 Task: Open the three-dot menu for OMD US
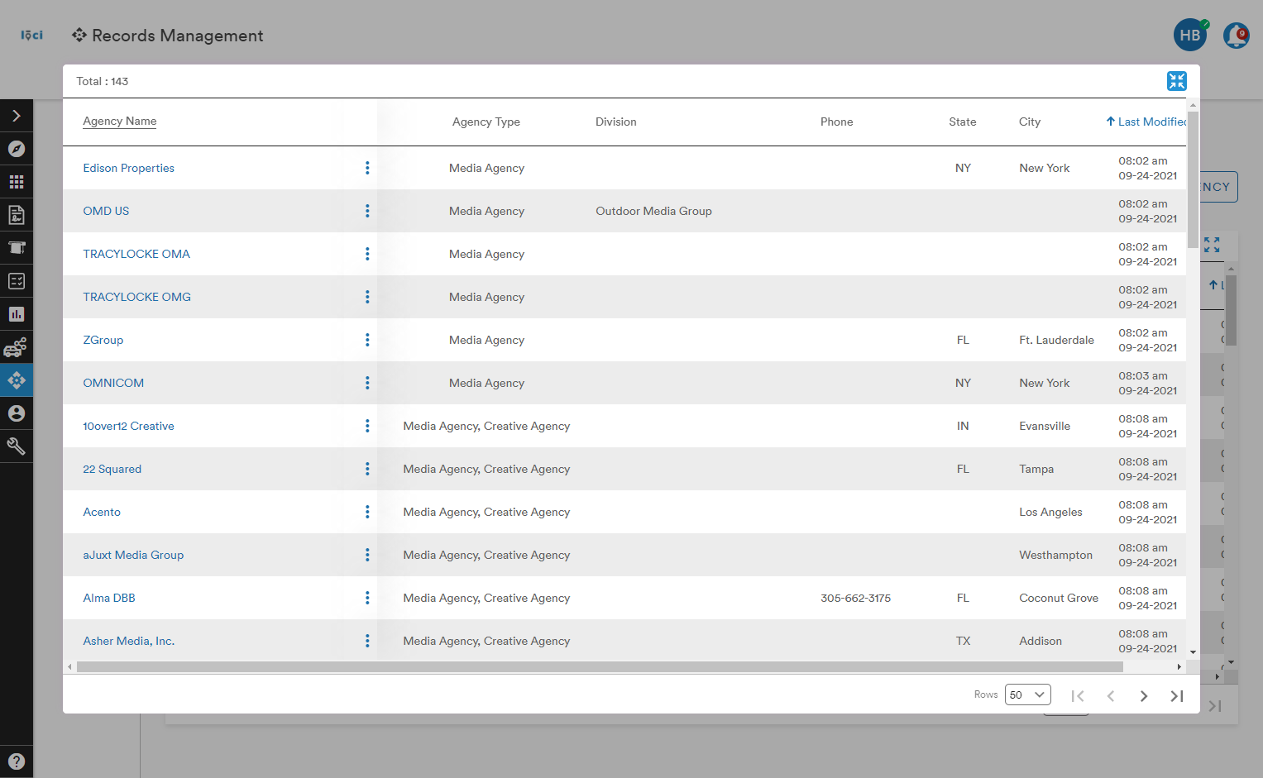click(x=367, y=211)
